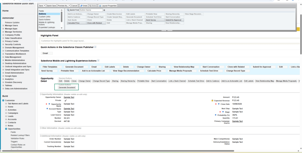Open Translation Workbench in the sidebar
The image size is (302, 153).
pyautogui.click(x=15, y=54)
